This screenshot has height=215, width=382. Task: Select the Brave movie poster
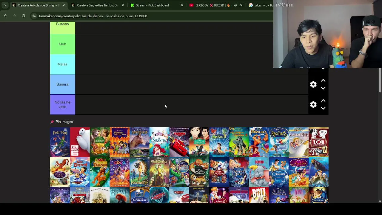click(119, 195)
